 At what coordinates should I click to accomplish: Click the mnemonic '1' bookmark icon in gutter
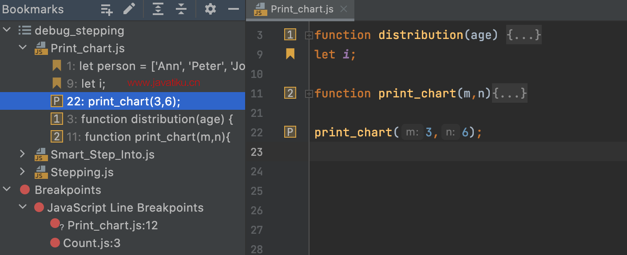coord(290,35)
